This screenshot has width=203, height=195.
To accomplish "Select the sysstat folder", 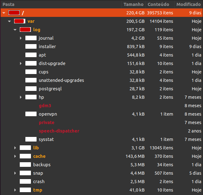I will [x=46, y=139].
